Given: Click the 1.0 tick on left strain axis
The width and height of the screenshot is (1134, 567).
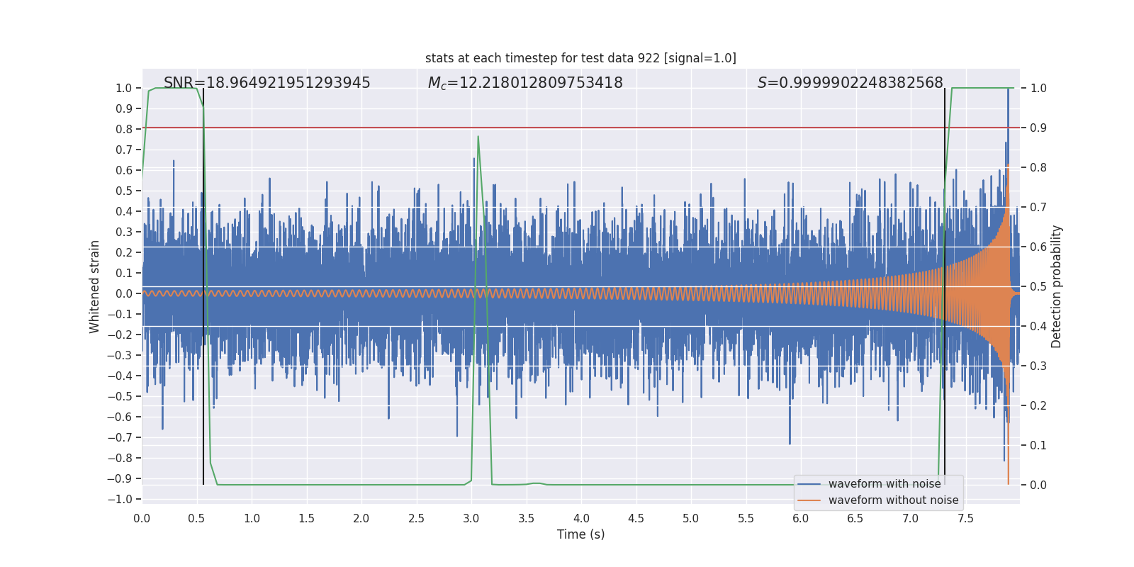Looking at the screenshot, I should [124, 88].
